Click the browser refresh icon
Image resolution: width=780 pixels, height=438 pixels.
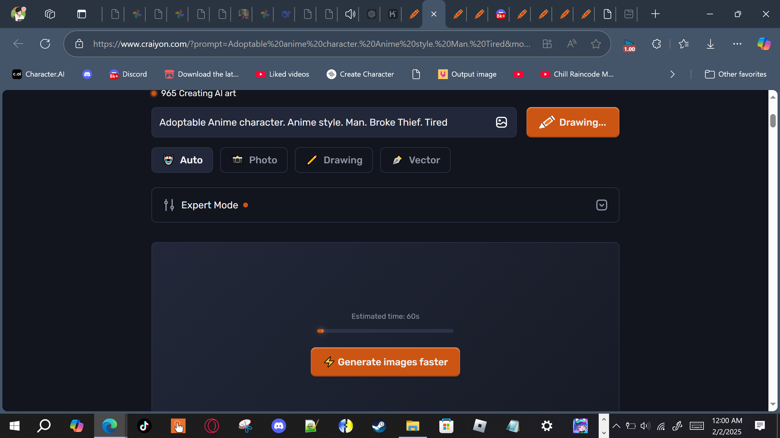tap(45, 44)
